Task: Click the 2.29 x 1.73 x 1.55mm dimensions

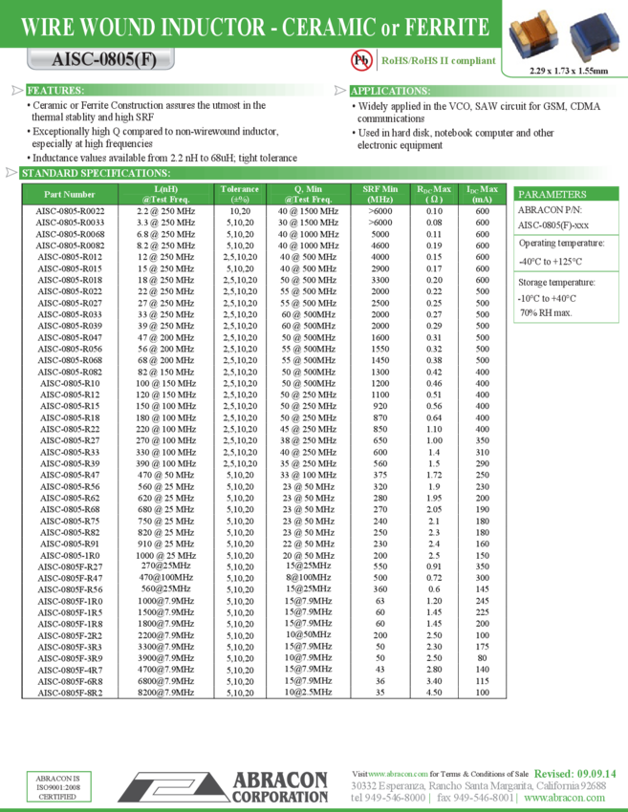Action: point(569,71)
